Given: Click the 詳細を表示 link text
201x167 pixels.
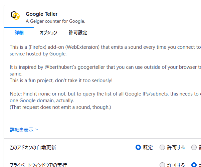Looking at the screenshot, I should coord(22,130).
